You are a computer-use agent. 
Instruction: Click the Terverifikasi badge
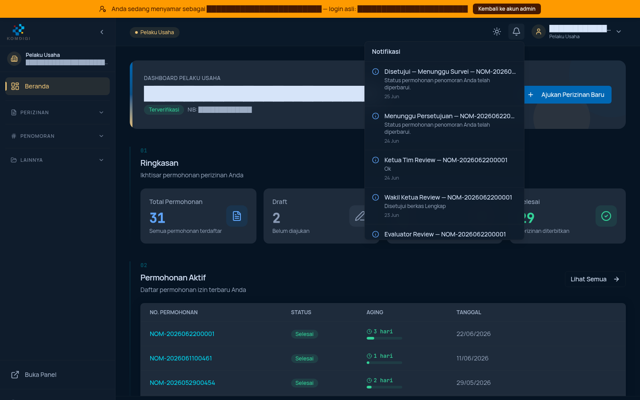pos(164,110)
